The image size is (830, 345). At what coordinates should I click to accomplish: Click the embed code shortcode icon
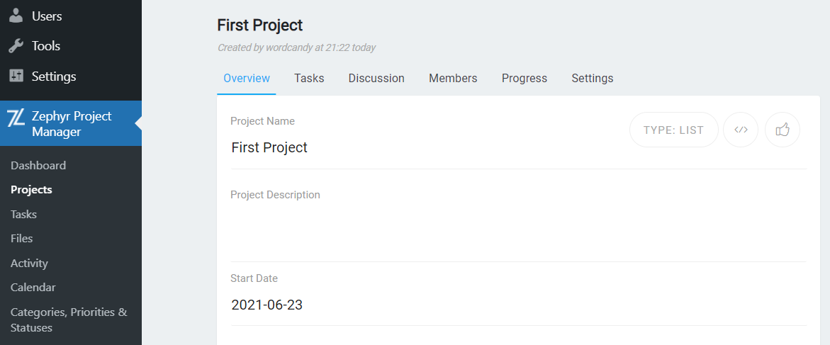click(741, 130)
